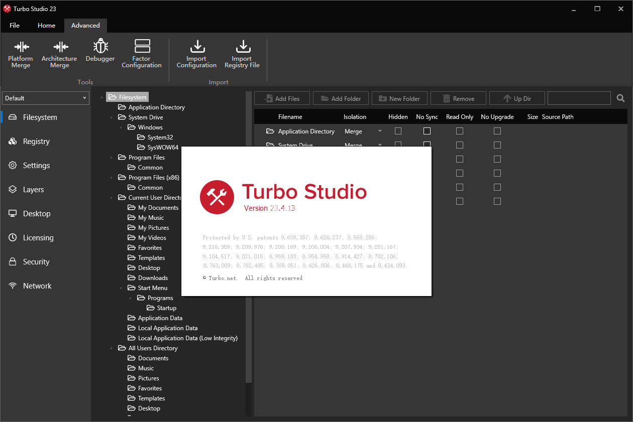Open the Settings section in sidebar

45,166
